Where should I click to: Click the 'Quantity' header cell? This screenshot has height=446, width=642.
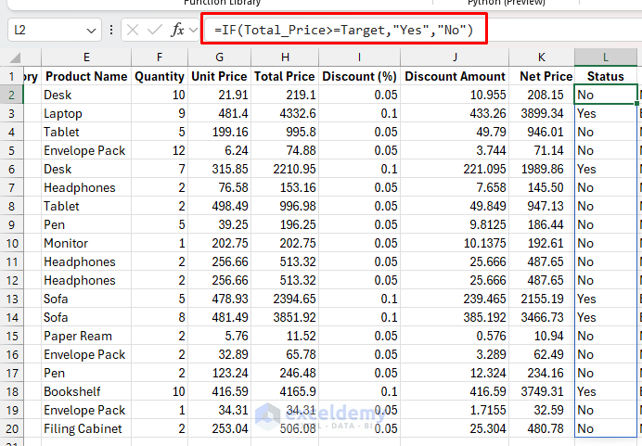[x=160, y=77]
